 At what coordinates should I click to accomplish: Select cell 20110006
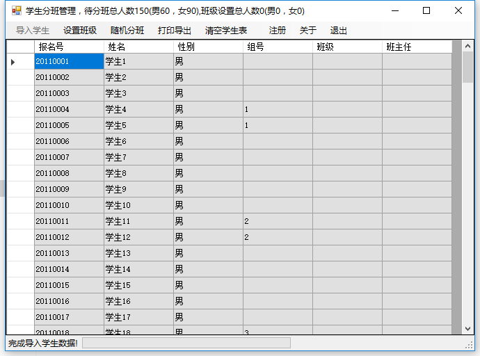[69, 141]
